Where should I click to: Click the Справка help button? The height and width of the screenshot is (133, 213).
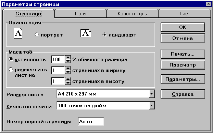[x=183, y=94]
